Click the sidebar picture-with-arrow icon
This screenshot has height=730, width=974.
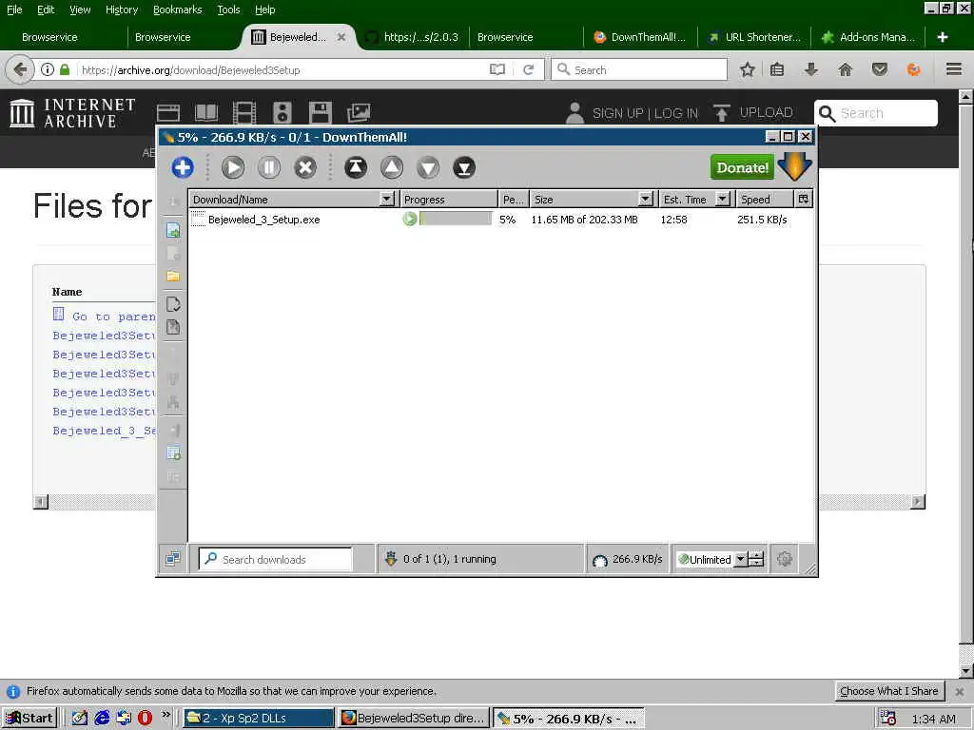(173, 230)
